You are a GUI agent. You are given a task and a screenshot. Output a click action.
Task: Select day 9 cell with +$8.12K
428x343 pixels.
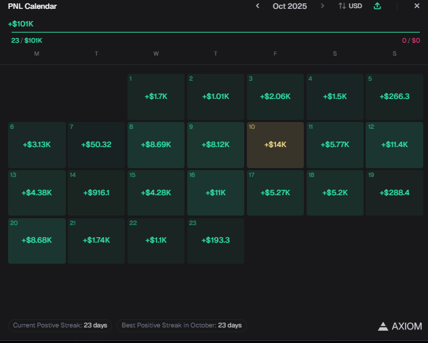click(216, 145)
